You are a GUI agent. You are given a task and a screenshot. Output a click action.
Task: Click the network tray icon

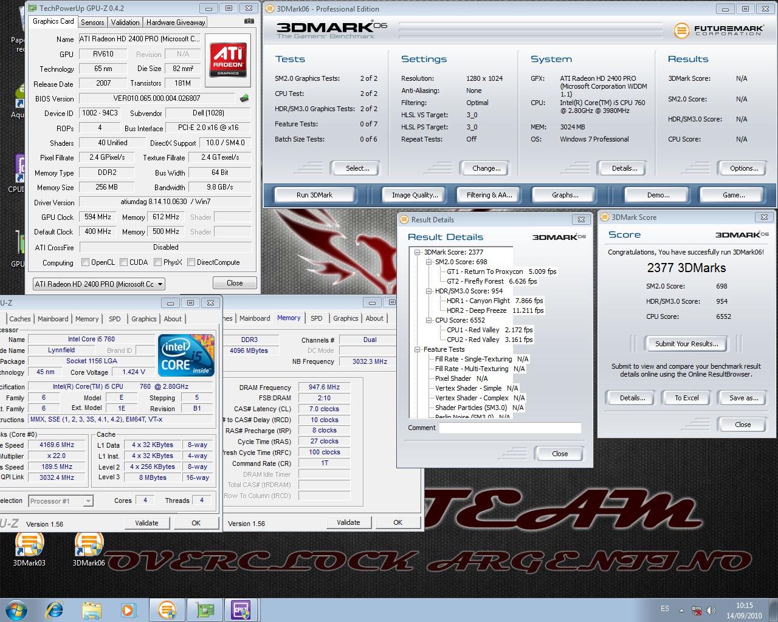[x=697, y=610]
